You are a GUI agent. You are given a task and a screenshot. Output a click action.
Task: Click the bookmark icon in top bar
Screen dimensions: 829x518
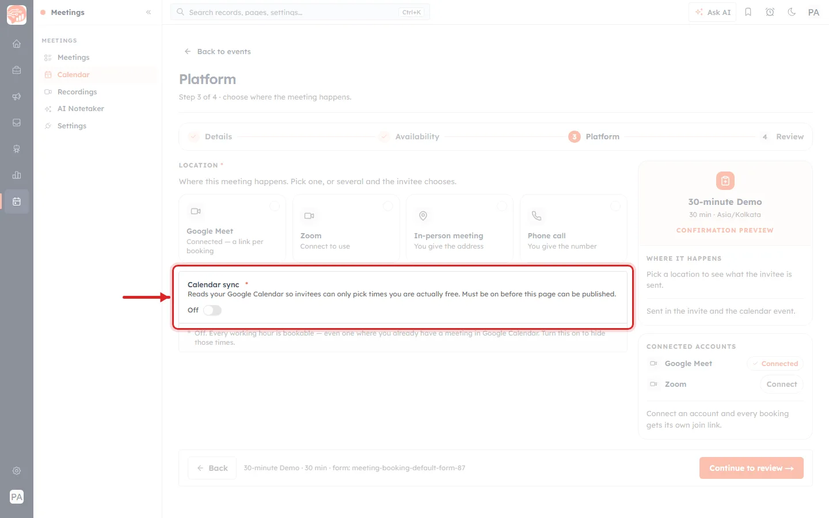coord(748,12)
